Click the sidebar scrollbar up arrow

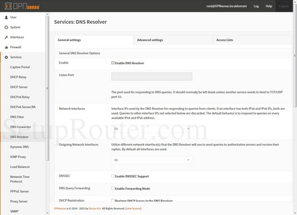pos(47,14)
